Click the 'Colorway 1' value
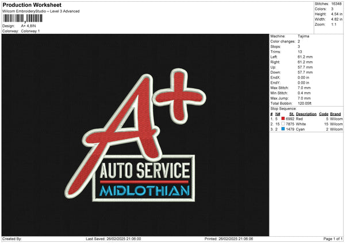The image size is (345, 243). pyautogui.click(x=30, y=31)
